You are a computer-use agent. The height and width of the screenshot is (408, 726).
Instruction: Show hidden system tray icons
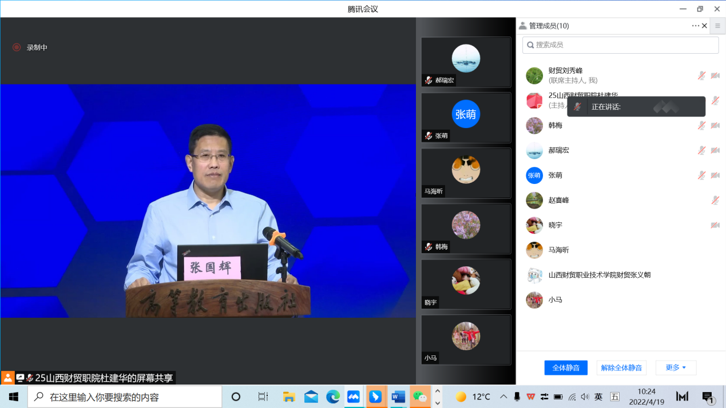[503, 397]
